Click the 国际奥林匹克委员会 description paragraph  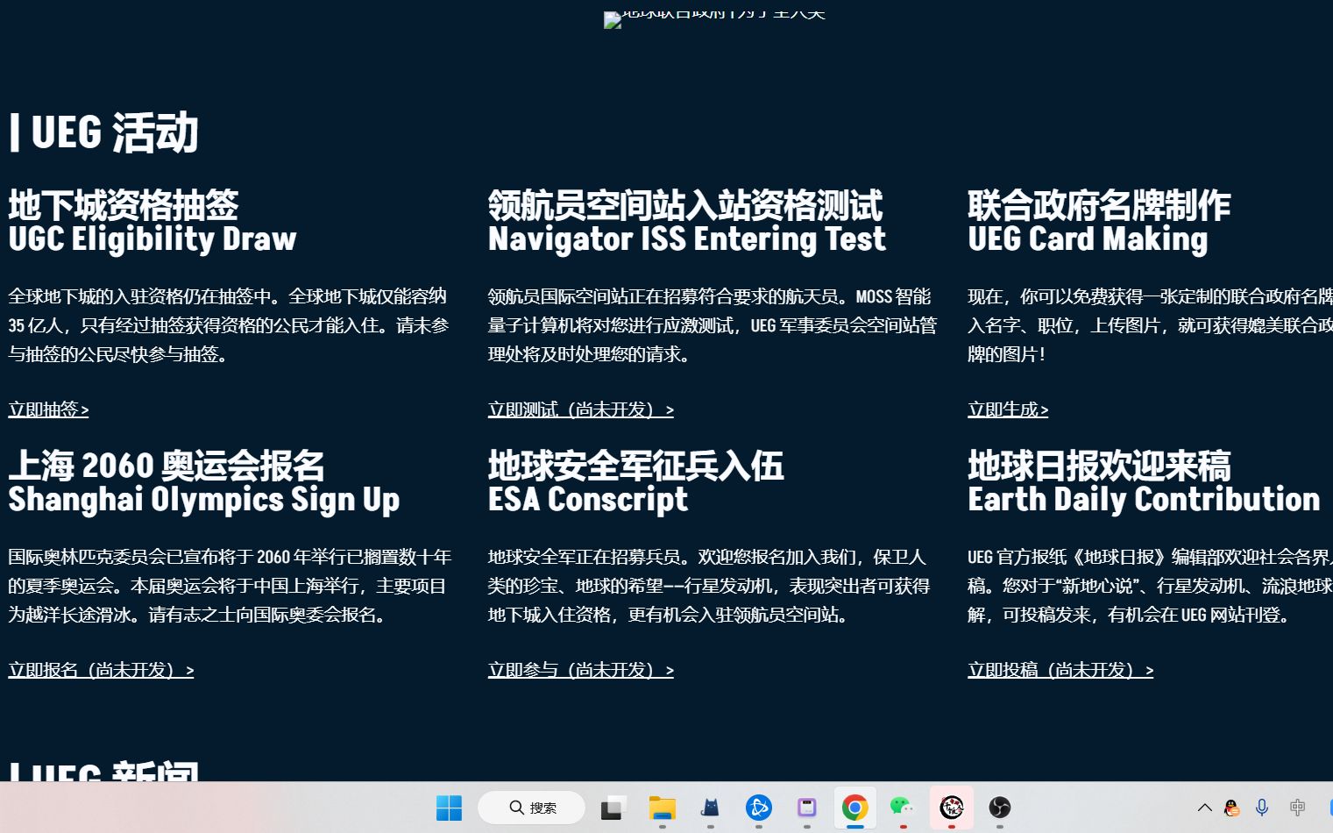click(230, 586)
